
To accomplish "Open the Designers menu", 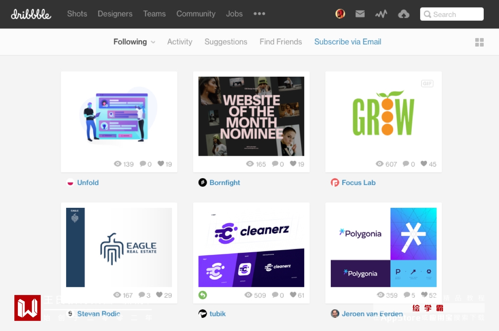I will click(x=115, y=14).
